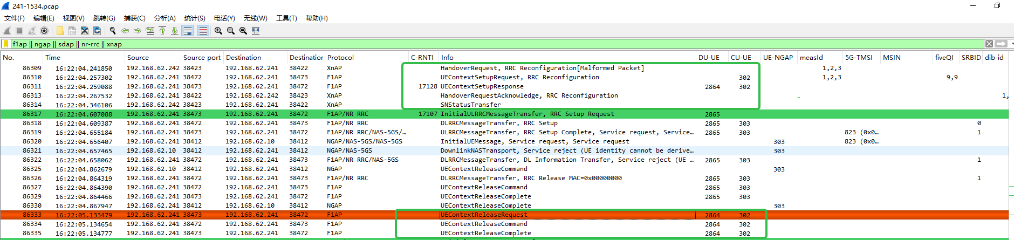This screenshot has height=240, width=1014.
Task: Sort by the No. column header
Action: coord(22,57)
